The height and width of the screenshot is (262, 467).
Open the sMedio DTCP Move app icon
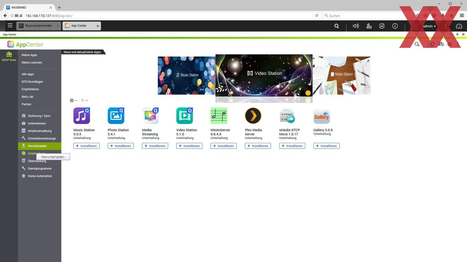288,116
